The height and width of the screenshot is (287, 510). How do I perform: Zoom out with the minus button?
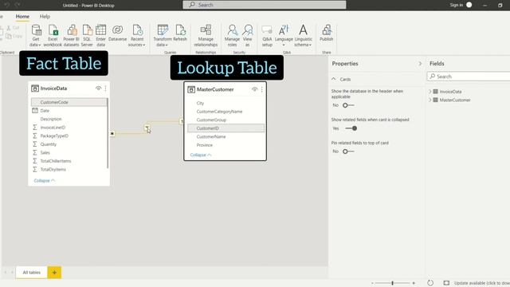(x=372, y=283)
